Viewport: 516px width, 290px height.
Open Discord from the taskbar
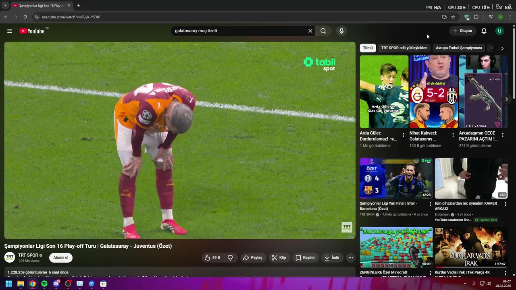point(56,284)
